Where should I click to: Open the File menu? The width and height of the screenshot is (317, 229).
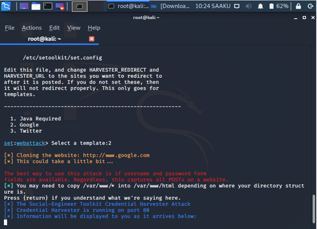(10, 28)
